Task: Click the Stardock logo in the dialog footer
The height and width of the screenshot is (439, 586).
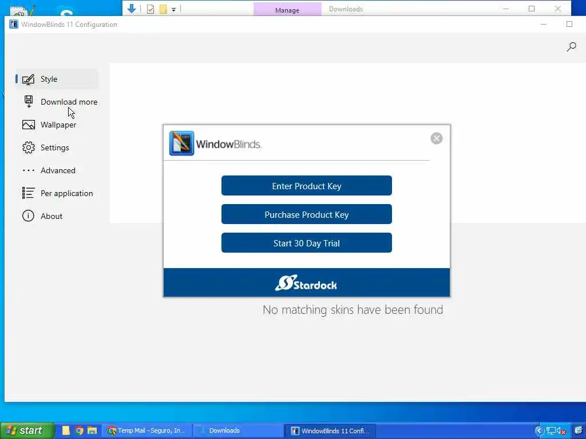Action: [306, 284]
